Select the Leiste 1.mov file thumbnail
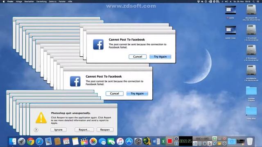The height and width of the screenshot is (147, 262). click(230, 30)
